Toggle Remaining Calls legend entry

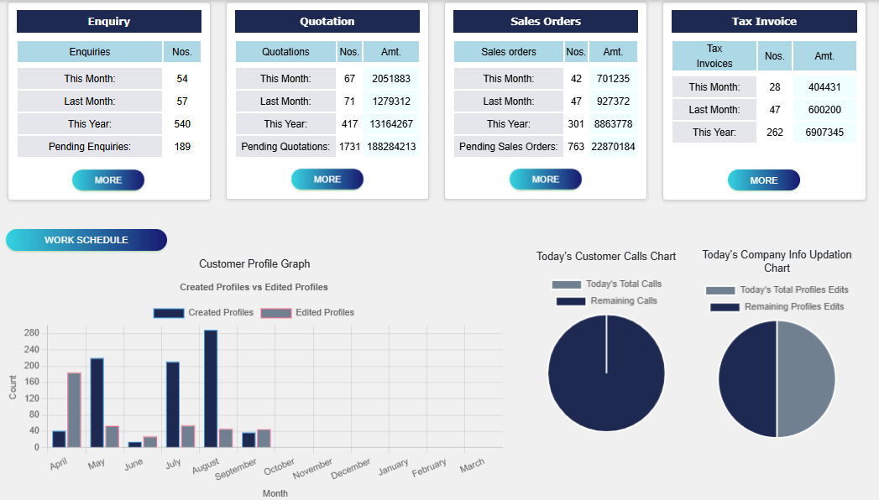pos(606,301)
